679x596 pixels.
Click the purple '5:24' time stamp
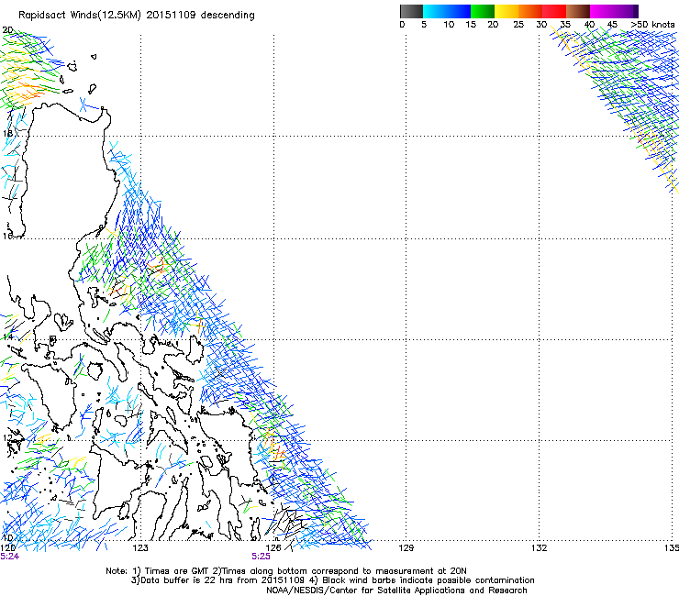(x=9, y=557)
